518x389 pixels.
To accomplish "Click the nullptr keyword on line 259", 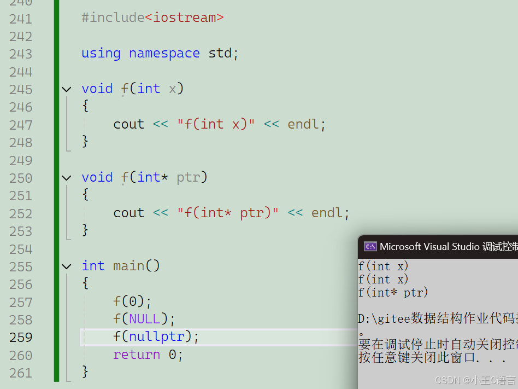I will click(156, 336).
